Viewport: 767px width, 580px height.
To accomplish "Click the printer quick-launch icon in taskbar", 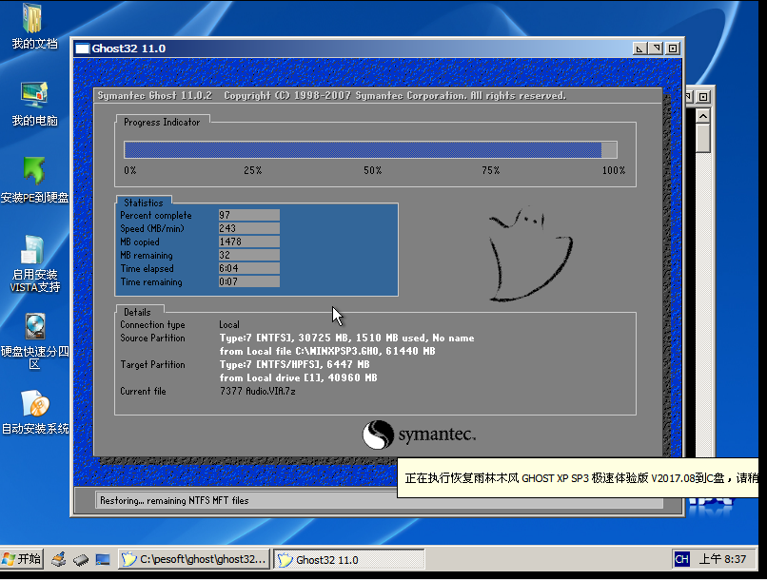I will point(59,559).
